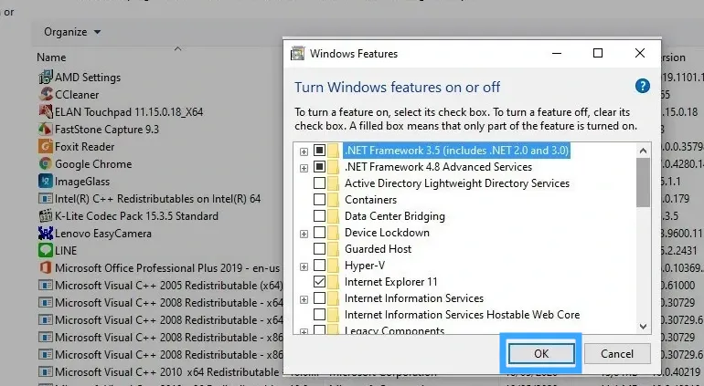Screen dimensions: 704x386
Task: Open the Organize dropdown menu
Action: point(72,32)
